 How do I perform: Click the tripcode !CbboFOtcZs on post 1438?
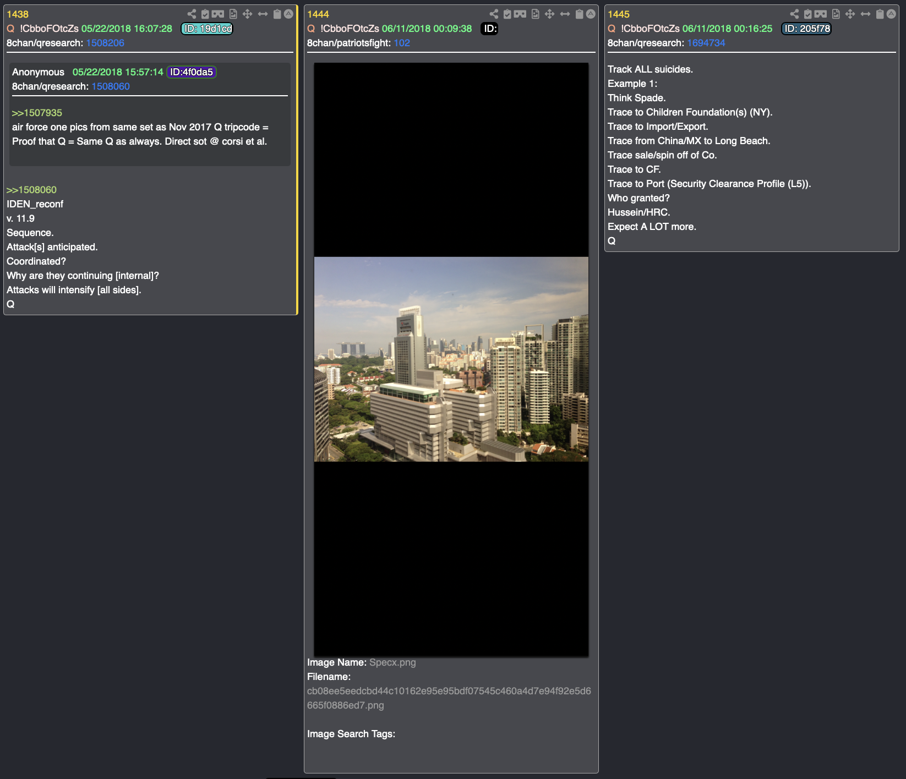pyautogui.click(x=50, y=29)
